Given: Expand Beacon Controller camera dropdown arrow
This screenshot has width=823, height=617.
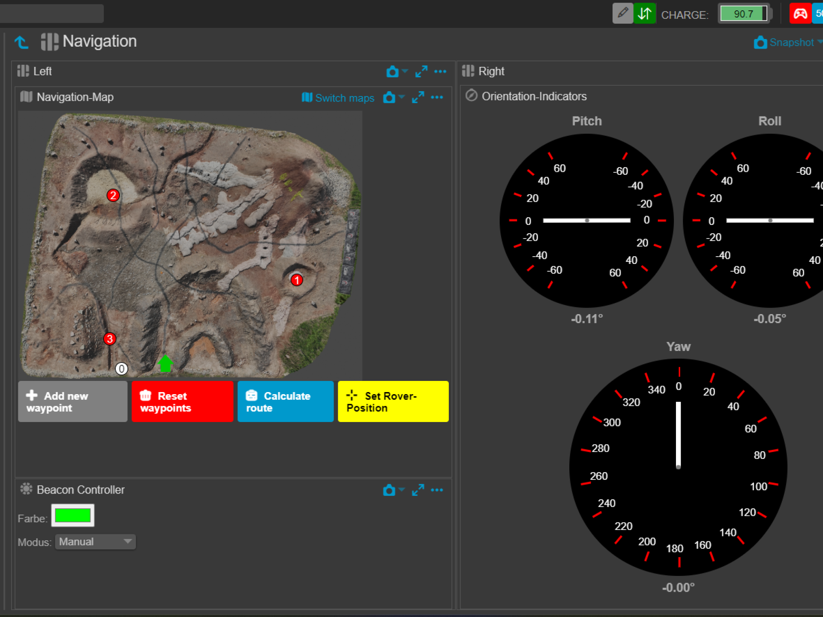Looking at the screenshot, I should 402,489.
